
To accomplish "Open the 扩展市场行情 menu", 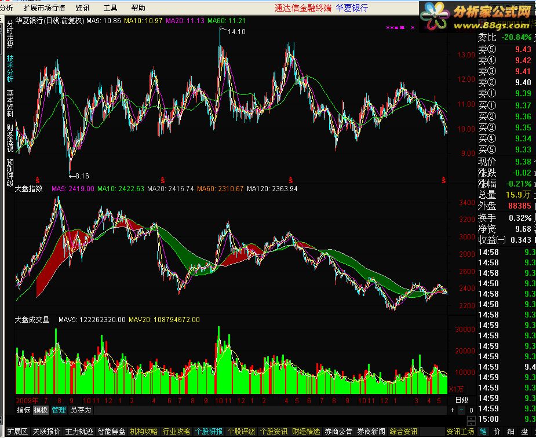I will point(44,8).
